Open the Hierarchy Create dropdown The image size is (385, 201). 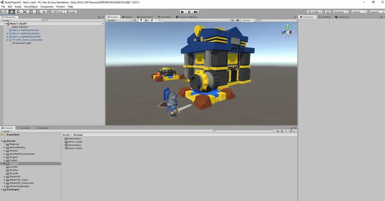tap(6, 20)
